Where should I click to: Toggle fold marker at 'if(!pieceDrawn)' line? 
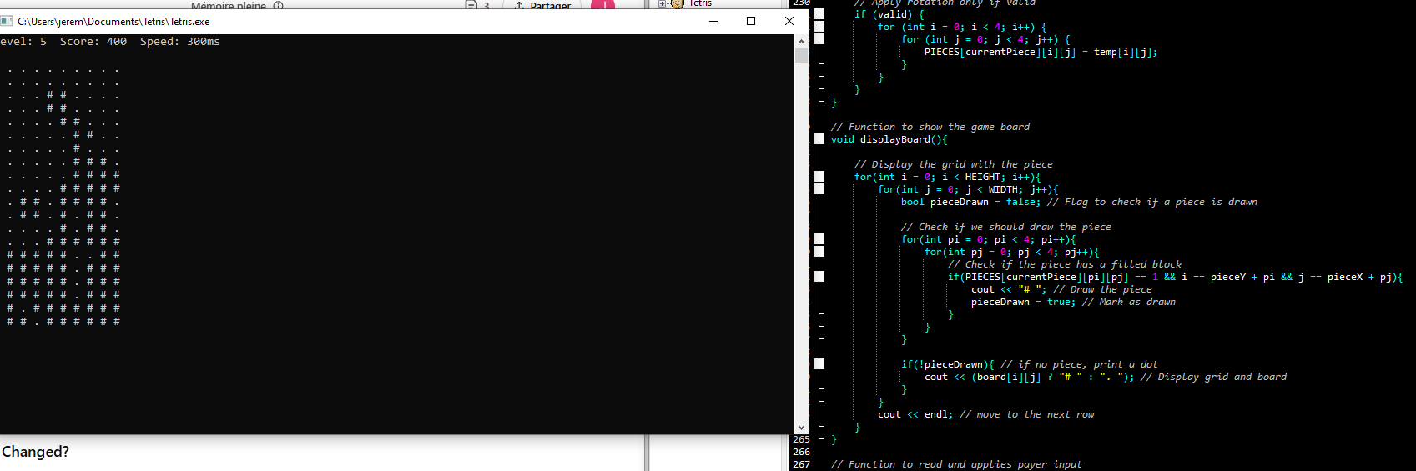pos(819,364)
